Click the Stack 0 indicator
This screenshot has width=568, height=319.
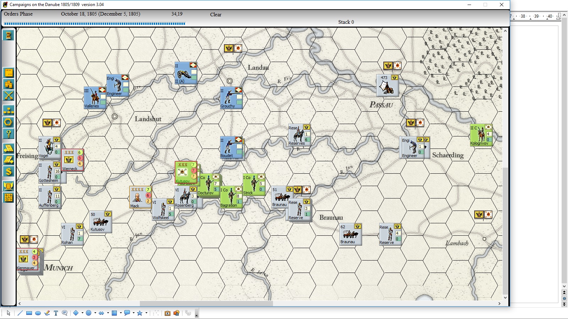346,22
